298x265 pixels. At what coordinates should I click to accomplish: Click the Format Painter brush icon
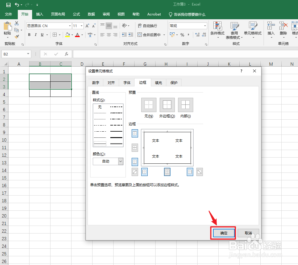pos(17,36)
